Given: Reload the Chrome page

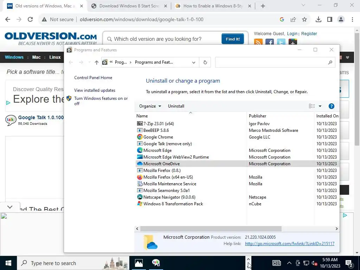Looking at the screenshot, I should pyautogui.click(x=30, y=19).
